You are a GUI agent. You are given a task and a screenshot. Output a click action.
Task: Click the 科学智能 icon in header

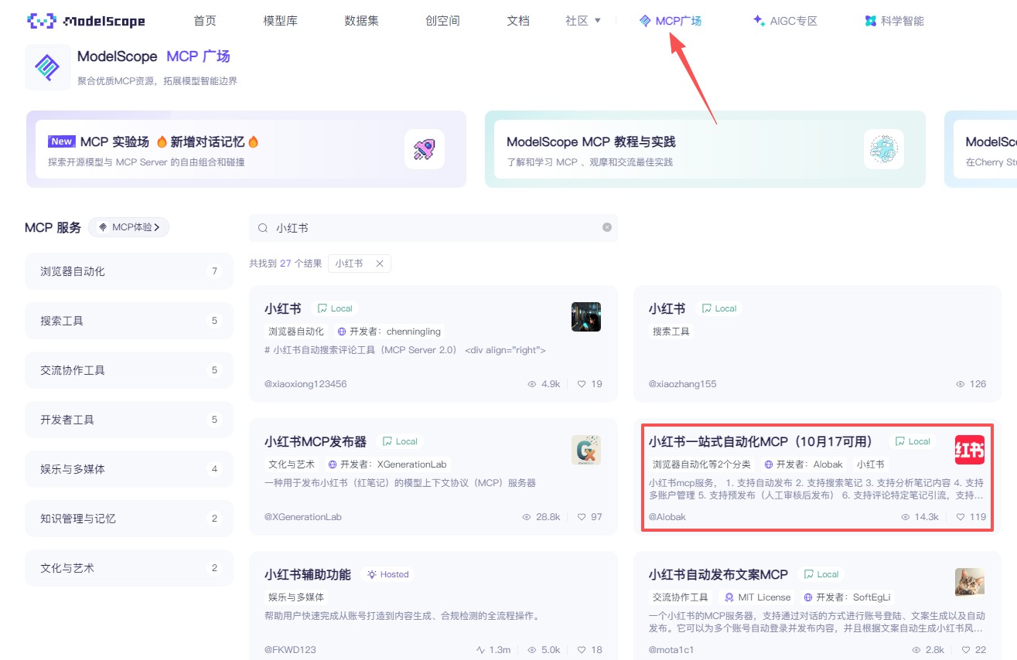871,21
